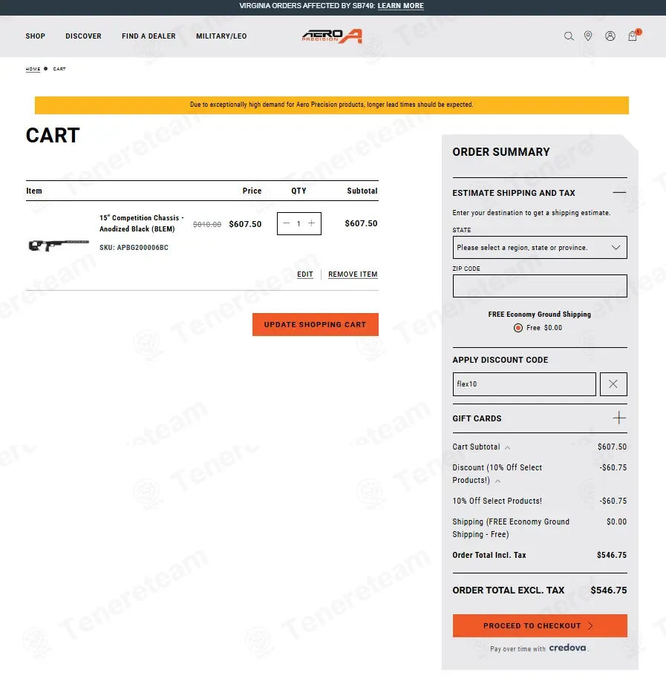Click UPDATE SHOPPING CART button
Viewport: 666px width, 681px height.
(315, 324)
